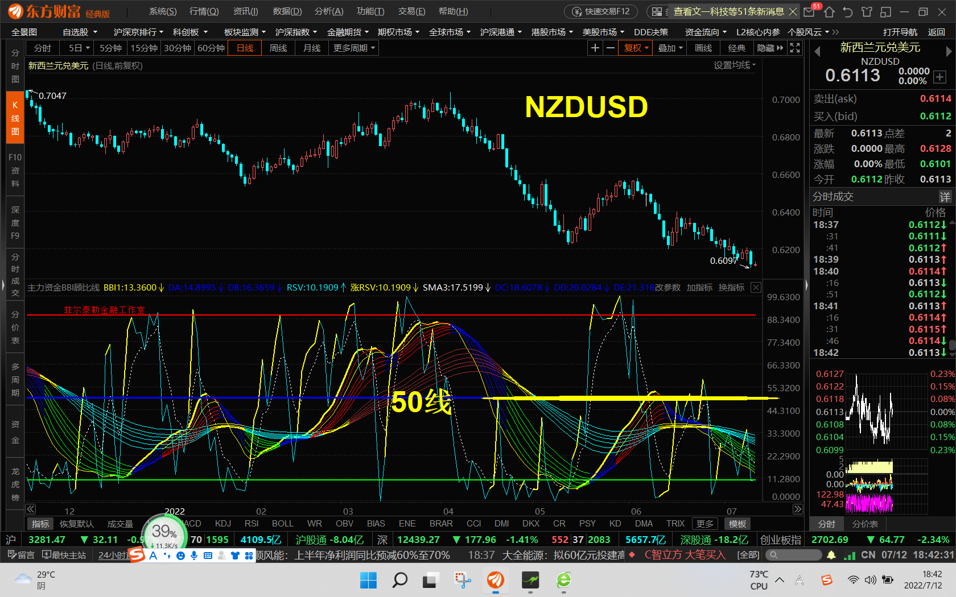Viewport: 956px width, 597px height.
Task: Click the zoom-in plus icon above the chart
Action: 594,48
